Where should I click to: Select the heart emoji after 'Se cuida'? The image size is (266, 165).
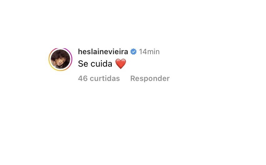[x=121, y=64]
